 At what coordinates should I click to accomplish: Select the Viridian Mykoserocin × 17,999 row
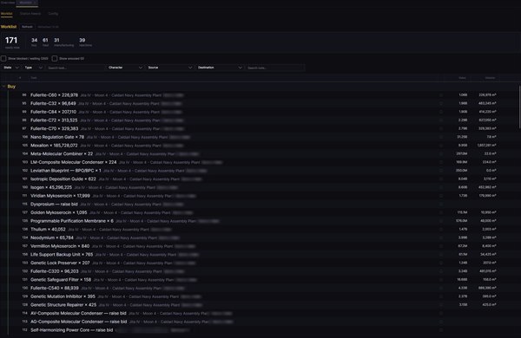pos(259,196)
